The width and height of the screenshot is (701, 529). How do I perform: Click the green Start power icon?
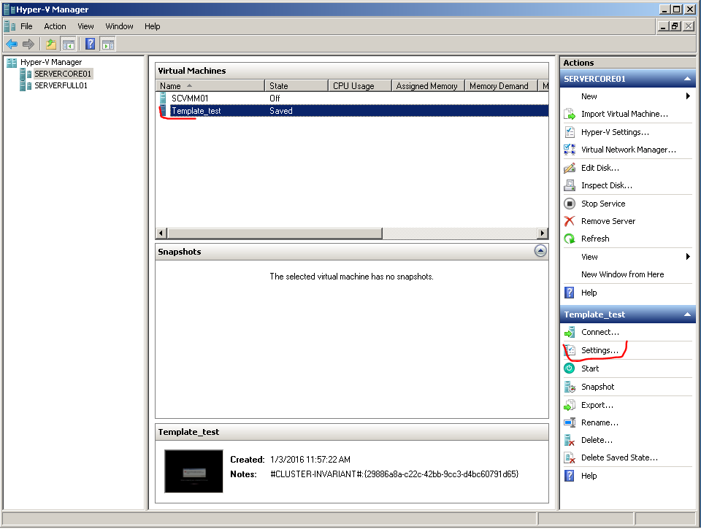pyautogui.click(x=570, y=368)
